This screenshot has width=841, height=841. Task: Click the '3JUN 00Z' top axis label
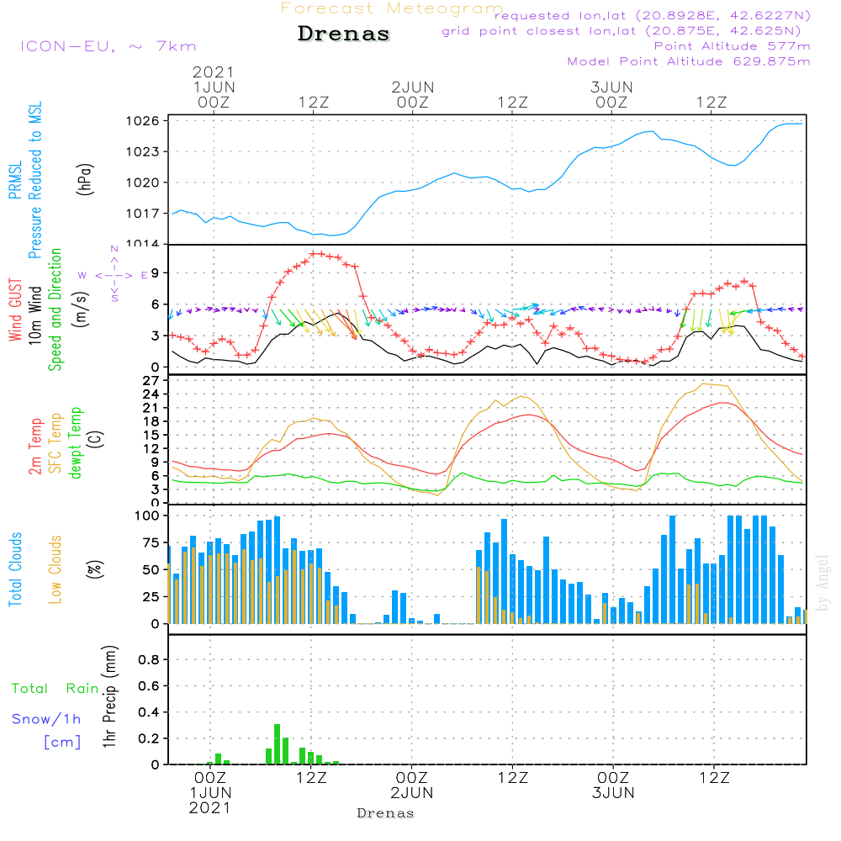611,94
